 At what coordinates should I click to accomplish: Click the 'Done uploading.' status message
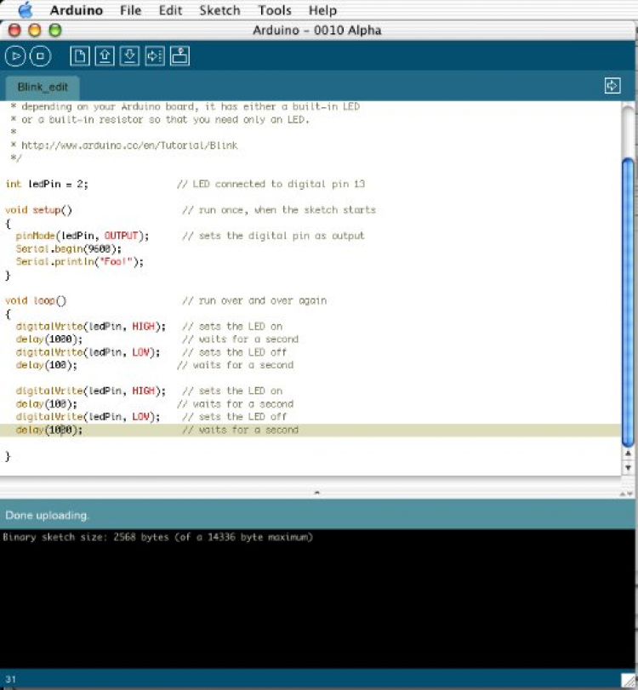click(x=47, y=516)
